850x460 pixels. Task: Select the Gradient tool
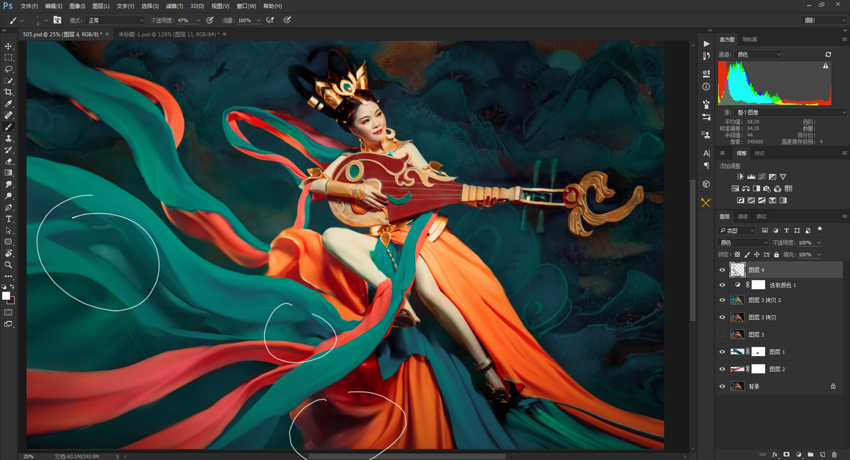pyautogui.click(x=8, y=173)
